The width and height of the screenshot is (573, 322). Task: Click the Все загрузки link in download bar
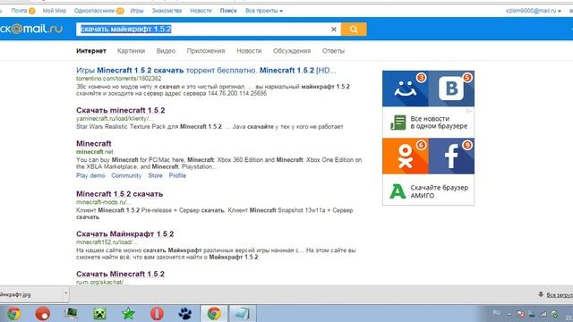click(x=559, y=294)
